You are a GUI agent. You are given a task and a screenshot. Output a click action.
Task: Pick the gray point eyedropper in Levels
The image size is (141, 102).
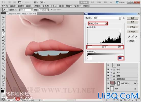[x=133, y=37]
